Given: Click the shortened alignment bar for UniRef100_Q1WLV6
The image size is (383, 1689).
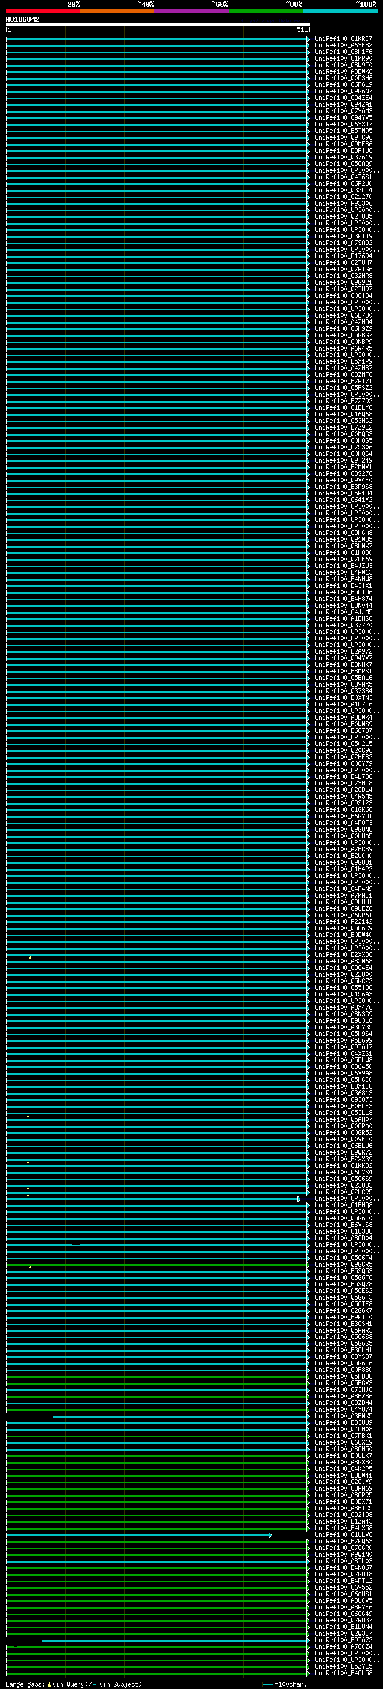Looking at the screenshot, I should click(139, 1536).
